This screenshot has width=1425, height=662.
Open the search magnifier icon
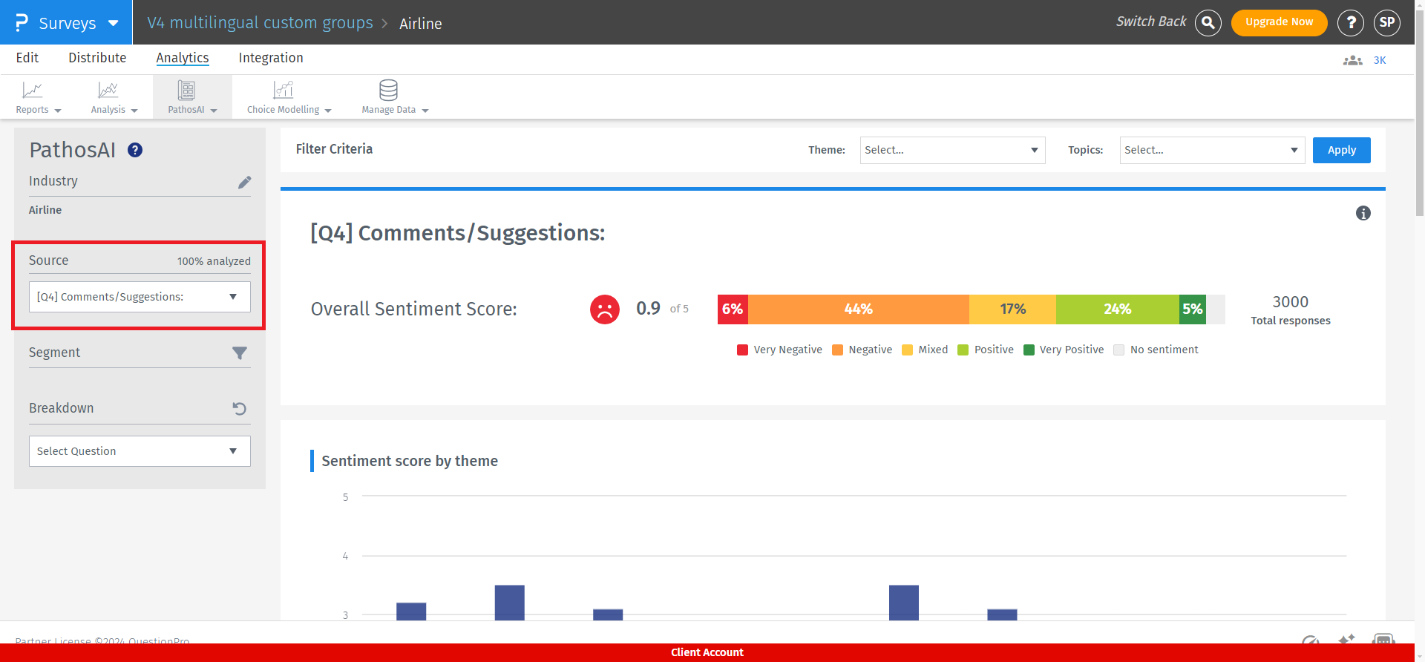1208,23
